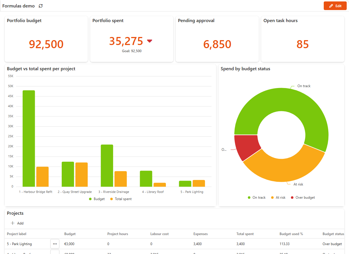Image resolution: width=349 pixels, height=254 pixels.
Task: Toggle the On track legend item
Action: [257, 198]
